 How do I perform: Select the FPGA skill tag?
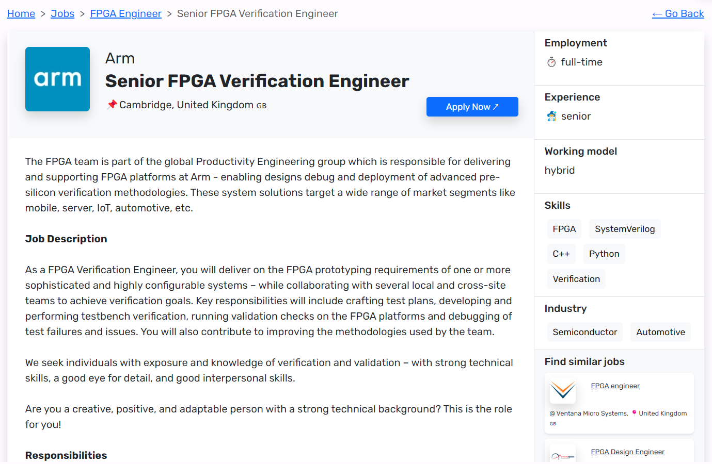564,229
